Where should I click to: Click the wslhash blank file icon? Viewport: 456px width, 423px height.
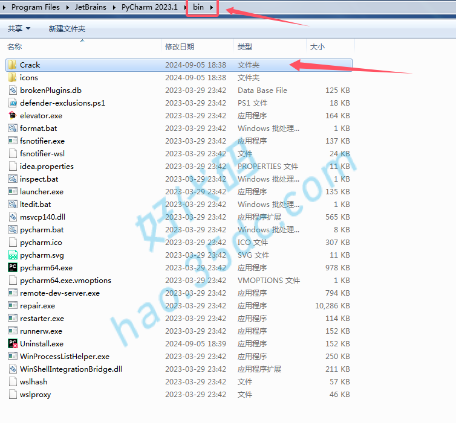tap(13, 381)
